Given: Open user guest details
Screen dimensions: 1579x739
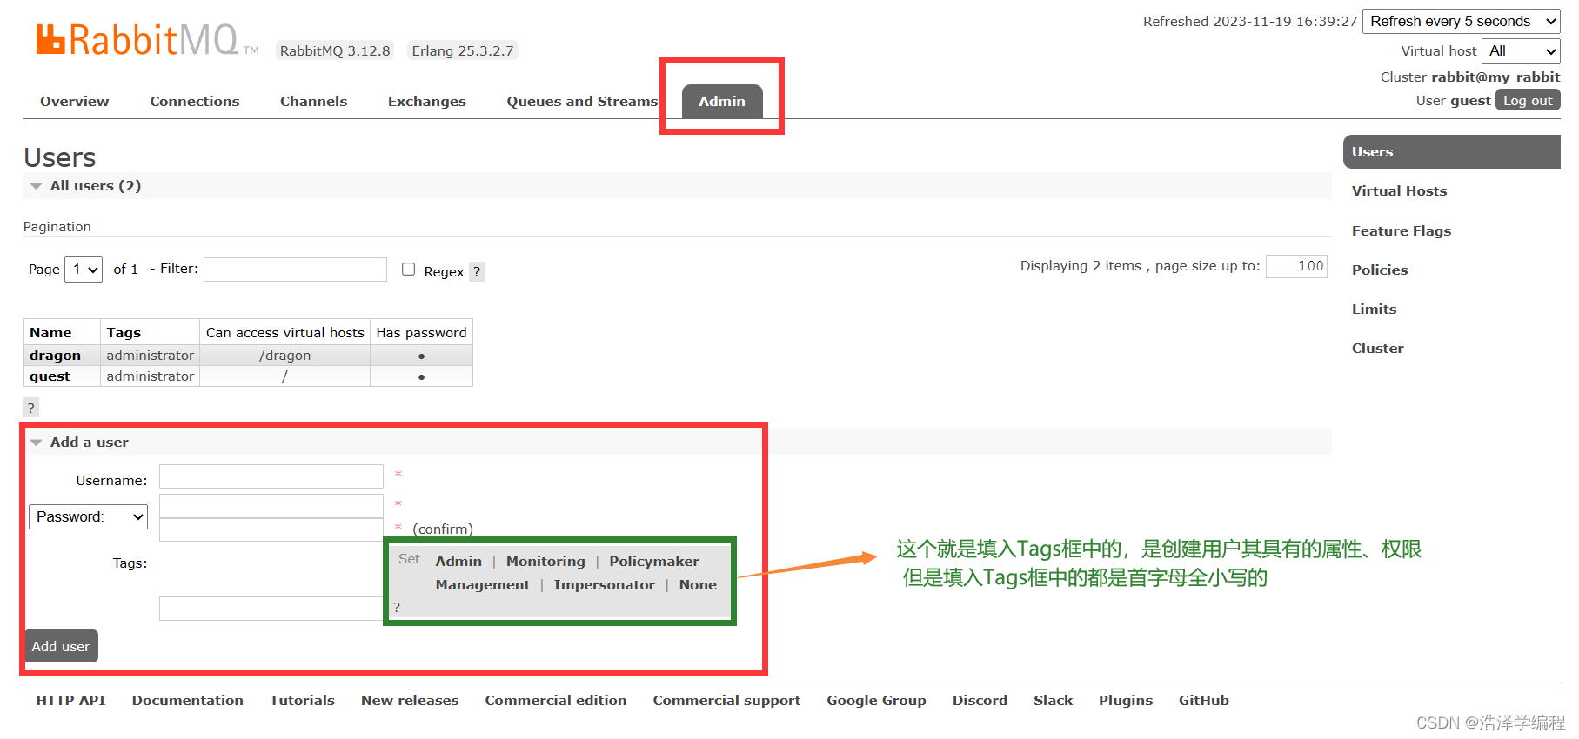Looking at the screenshot, I should click(x=50, y=376).
